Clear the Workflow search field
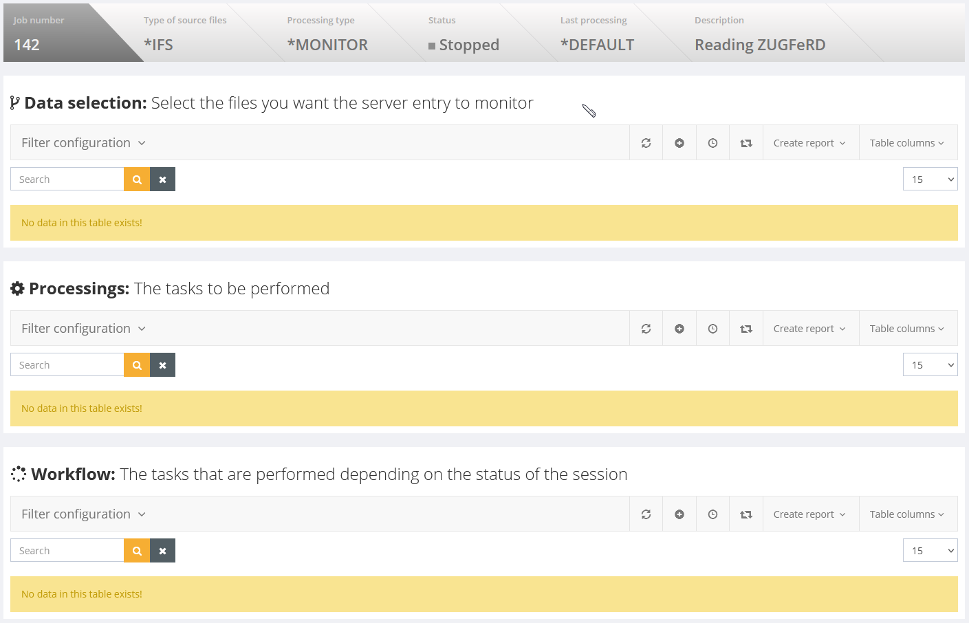969x623 pixels. [x=163, y=551]
